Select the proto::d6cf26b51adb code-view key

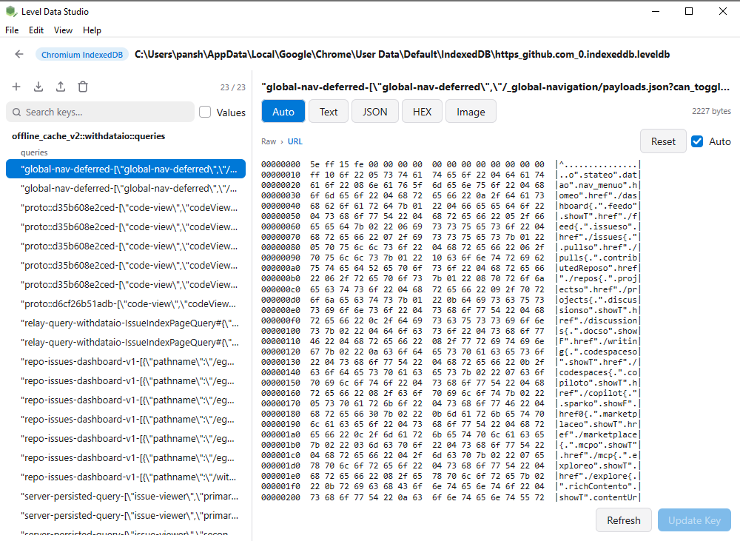point(126,303)
